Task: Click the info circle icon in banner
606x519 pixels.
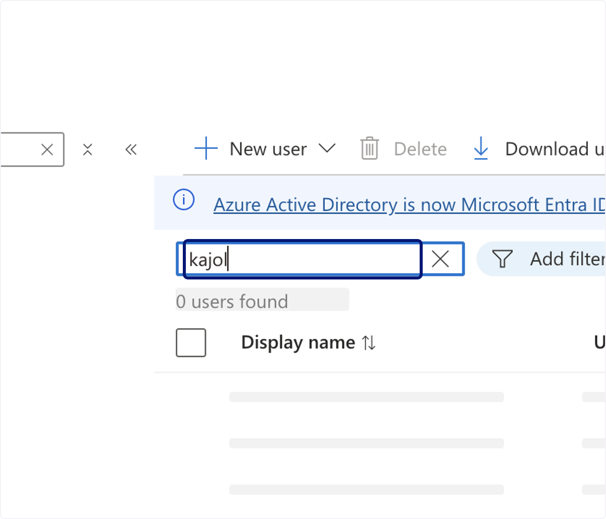Action: [x=184, y=200]
